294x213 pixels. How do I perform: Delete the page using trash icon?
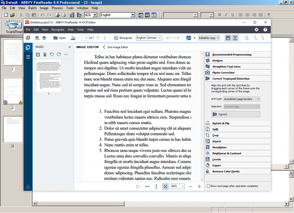45,55
